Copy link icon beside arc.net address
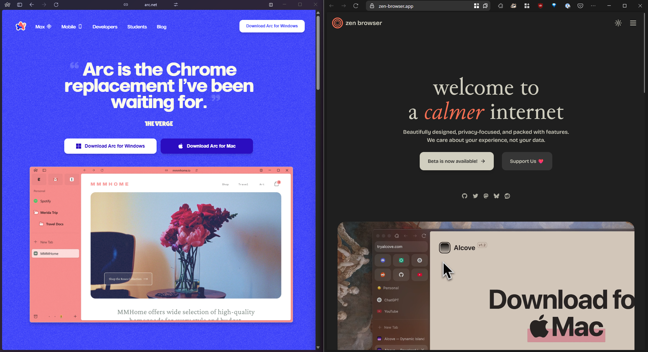648x352 pixels. 126,5
